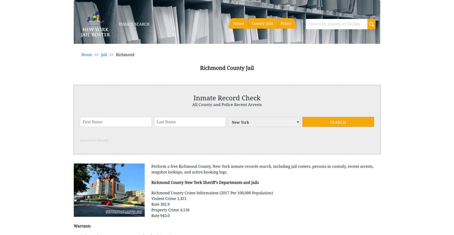Open the Police nav tab
The image size is (454, 235).
(x=286, y=23)
